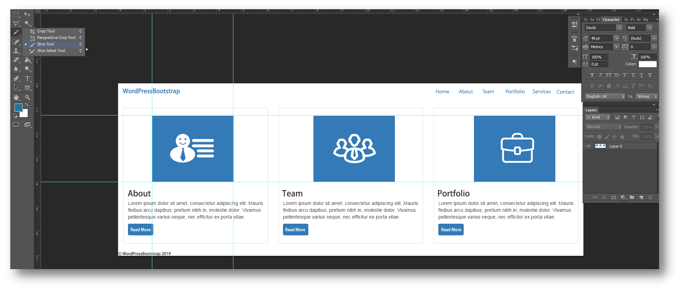Viewport: 683px width, 291px height.
Task: Open the English: UK language dropdown
Action: coord(605,96)
